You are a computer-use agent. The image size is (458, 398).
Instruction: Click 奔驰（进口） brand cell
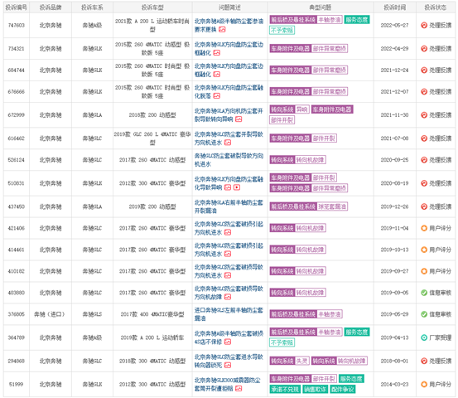point(50,314)
